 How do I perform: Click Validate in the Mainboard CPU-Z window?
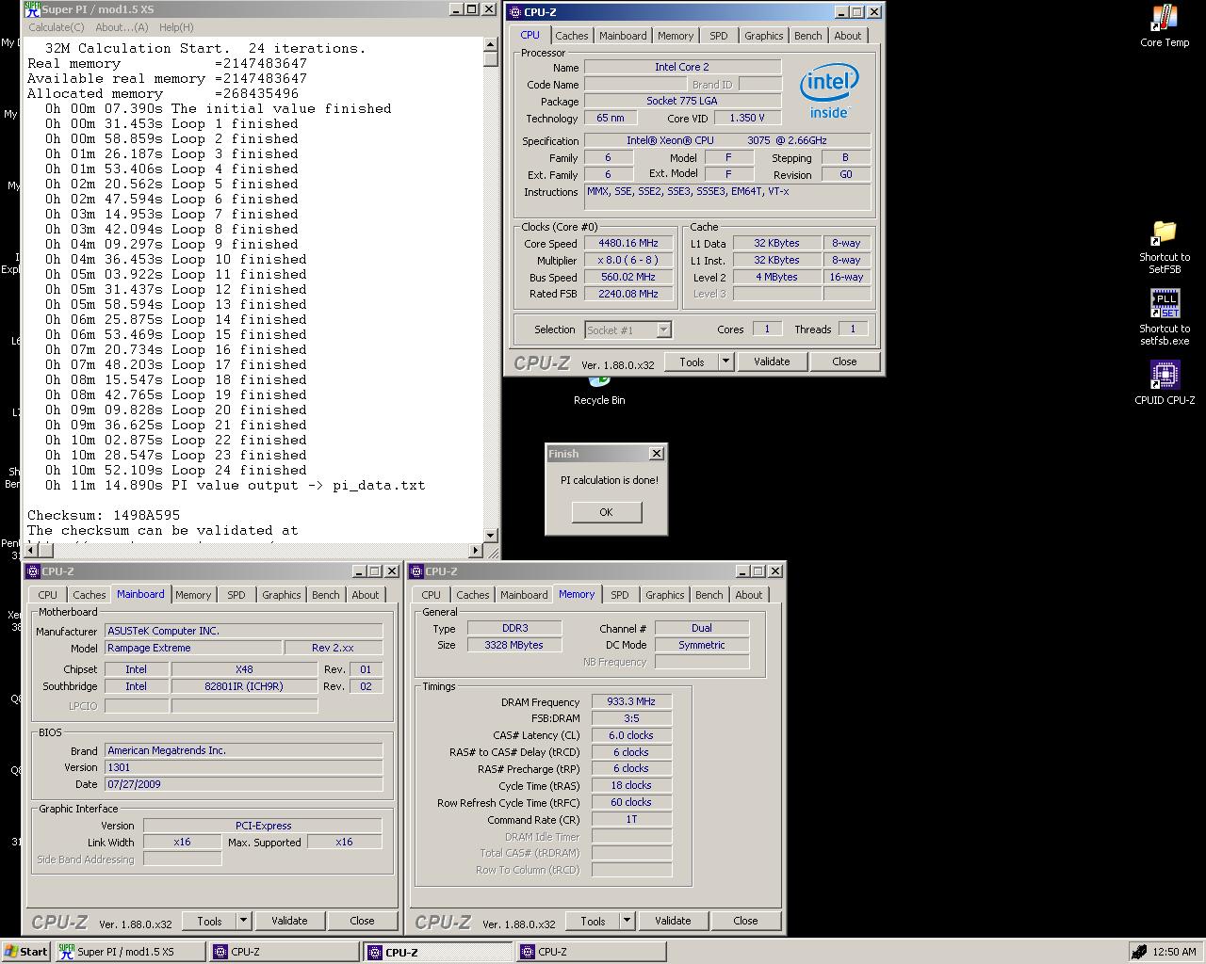tap(289, 921)
